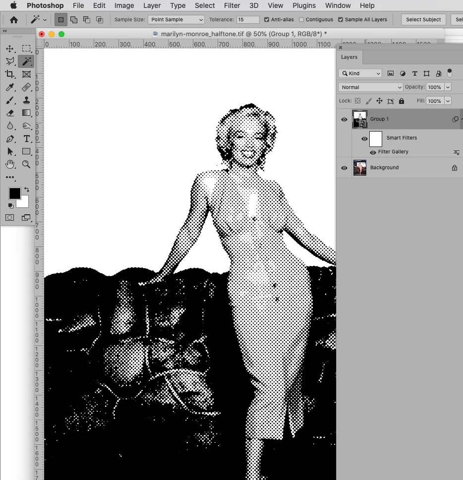Choose Add to Selection mode

pos(74,20)
